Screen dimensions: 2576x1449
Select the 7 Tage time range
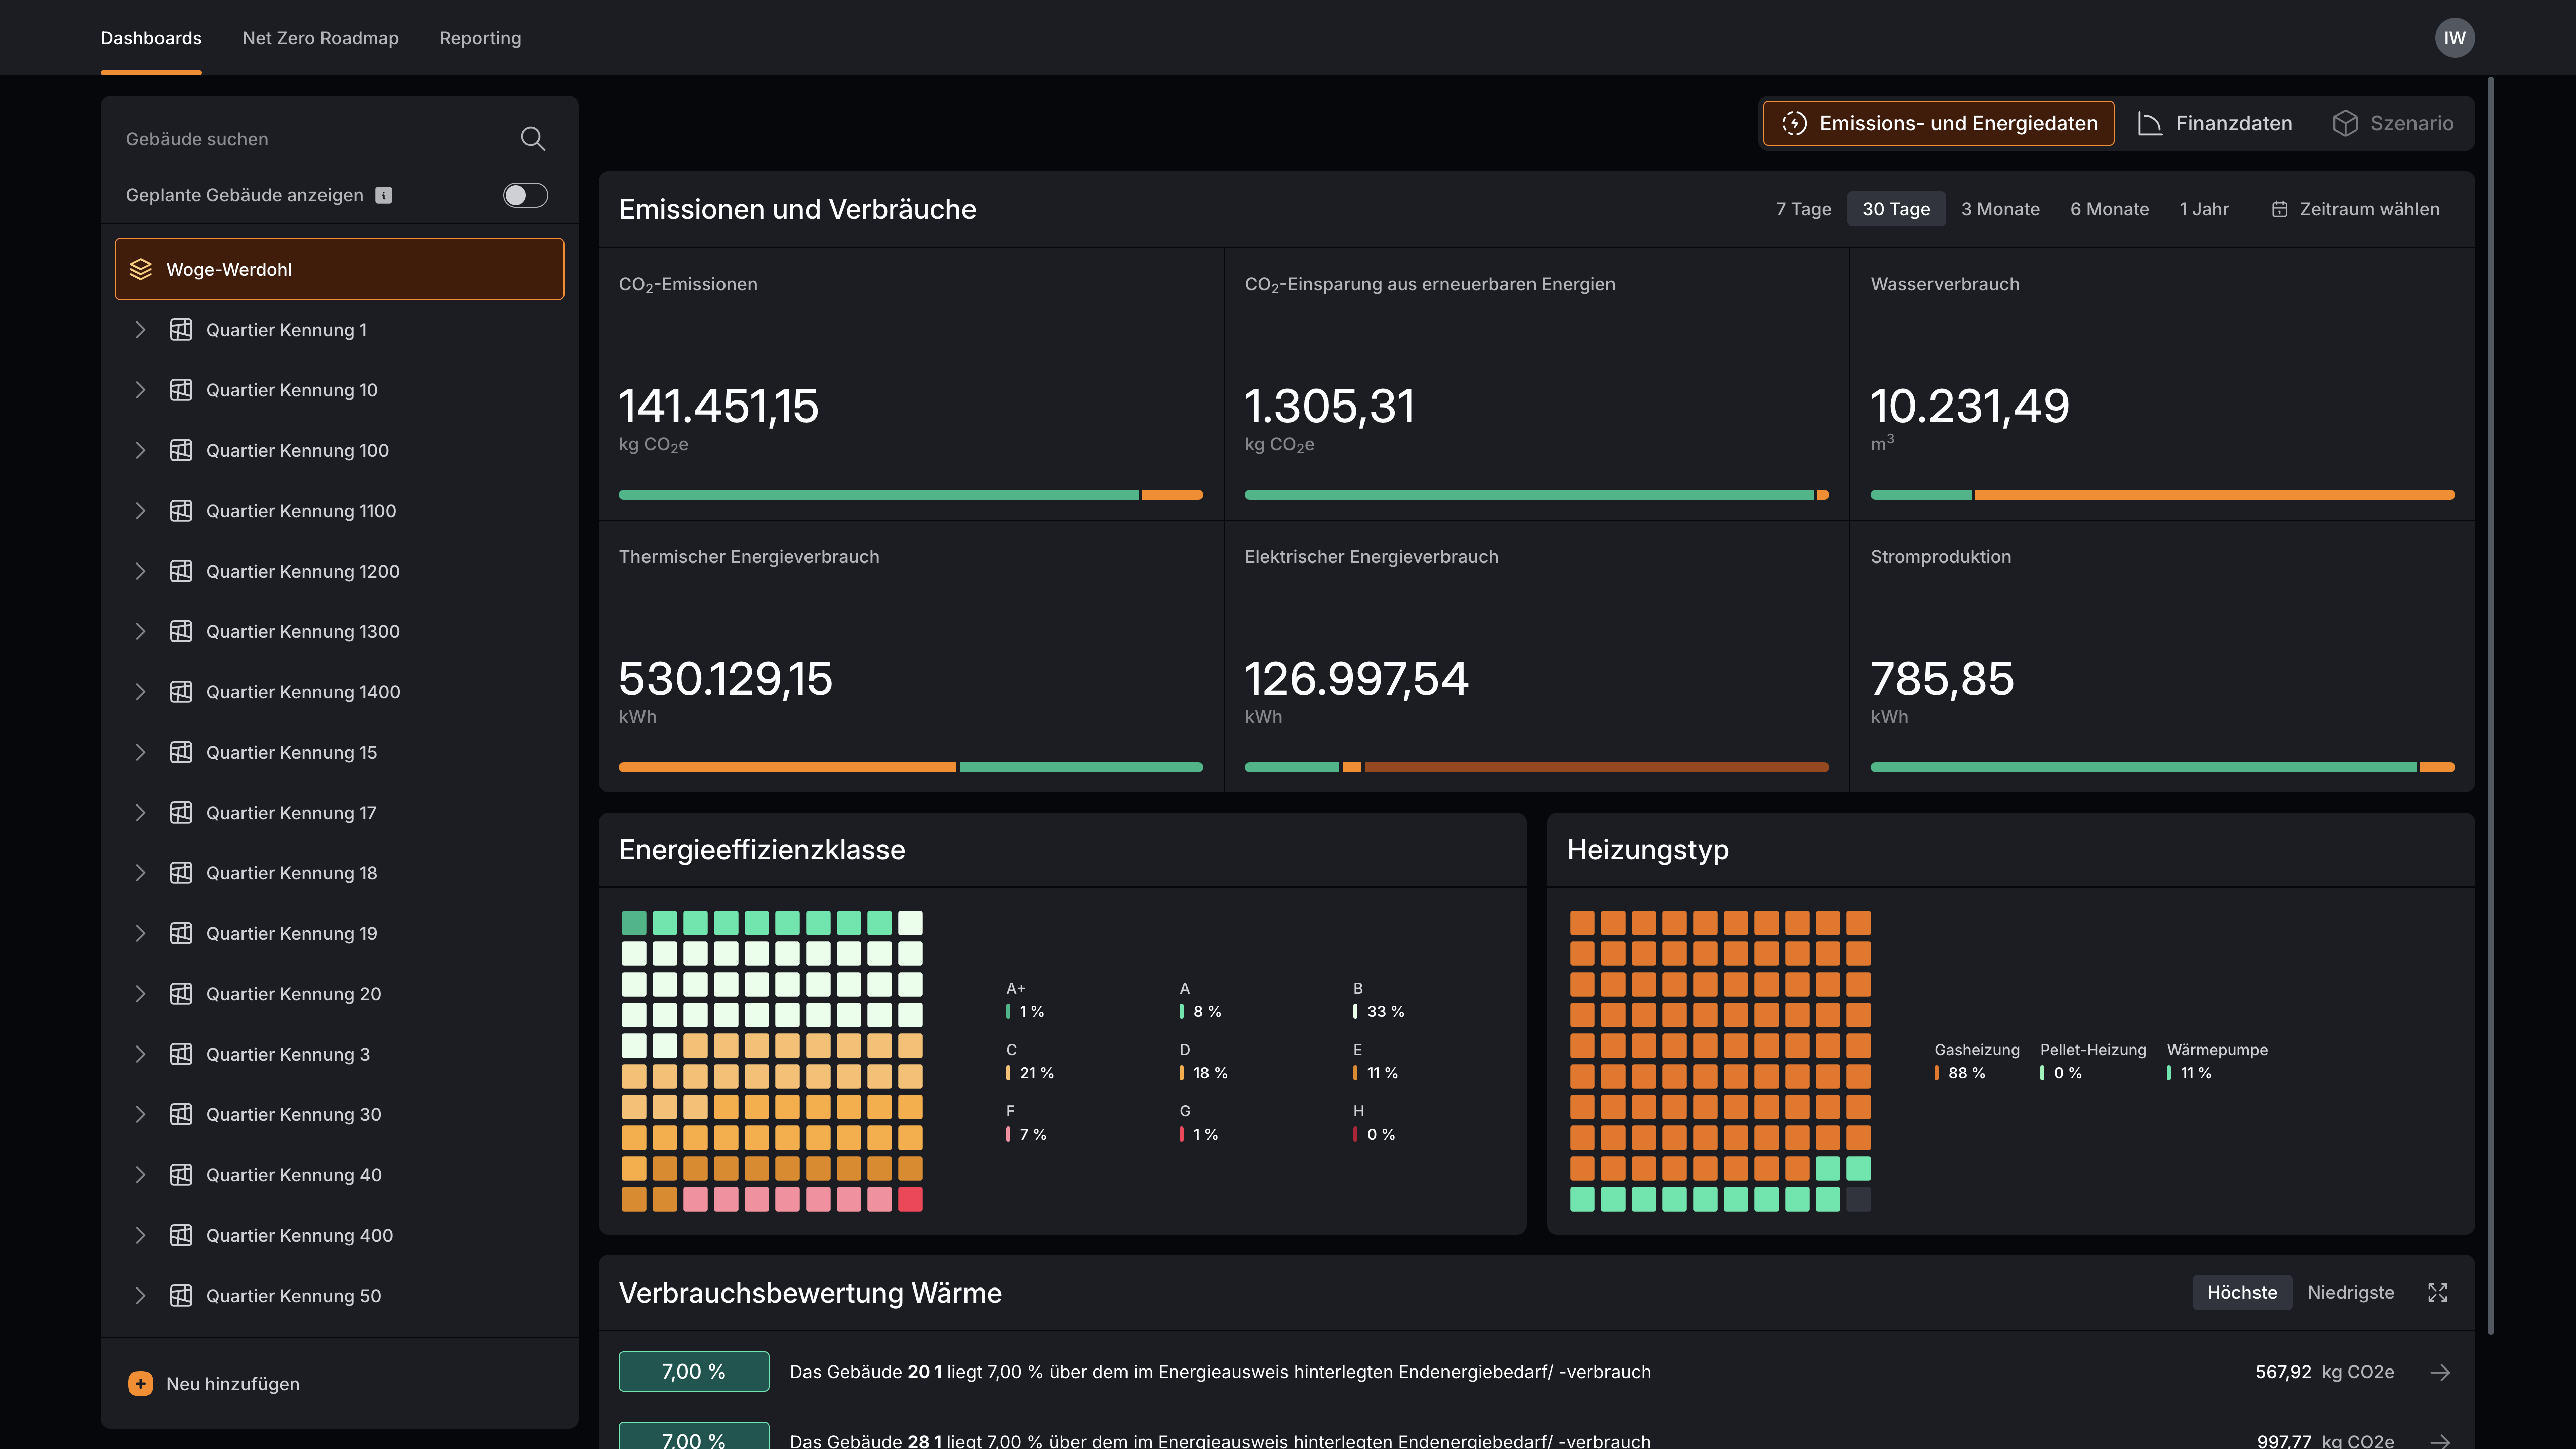pyautogui.click(x=1803, y=209)
